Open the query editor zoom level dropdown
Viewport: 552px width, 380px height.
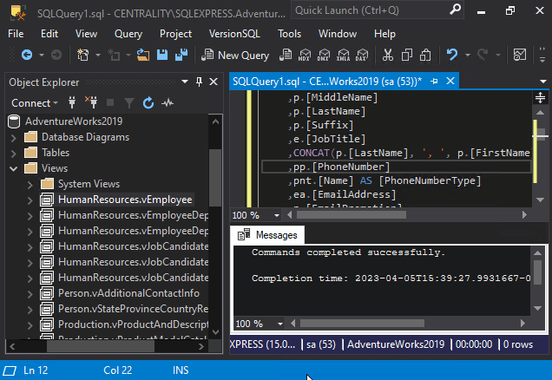pos(277,215)
